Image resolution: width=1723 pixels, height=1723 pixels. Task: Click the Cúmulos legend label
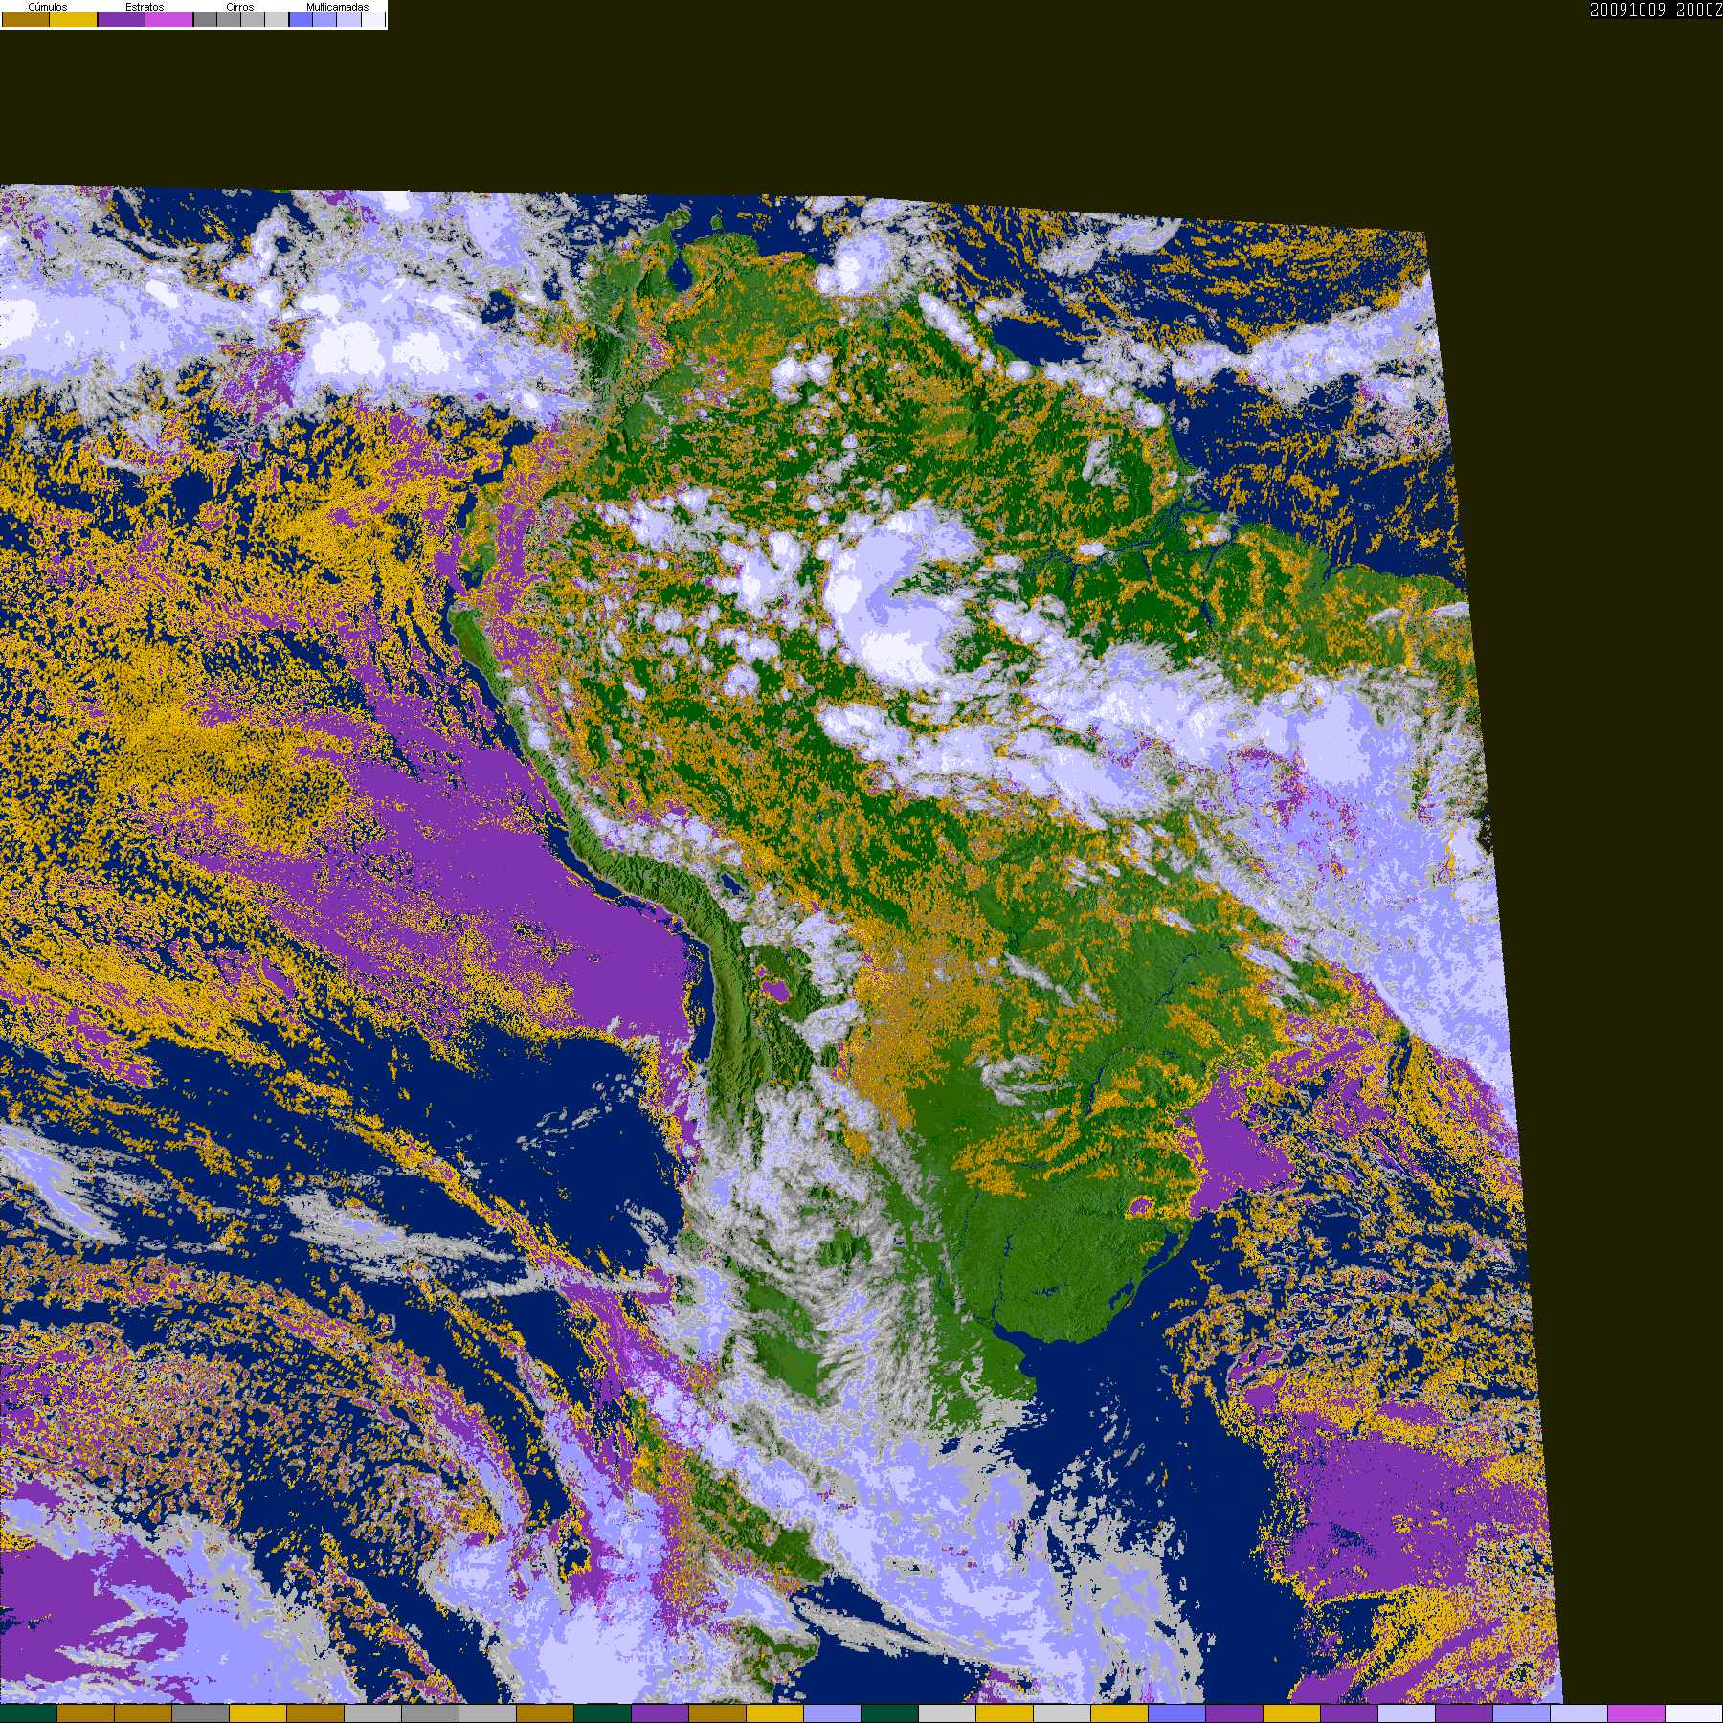coord(48,7)
